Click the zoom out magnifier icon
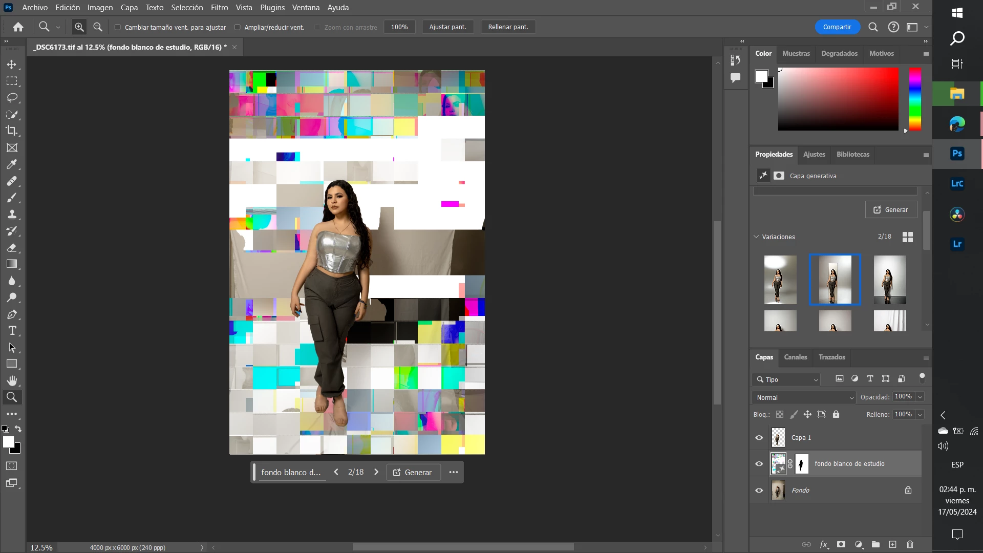983x553 pixels. tap(98, 27)
